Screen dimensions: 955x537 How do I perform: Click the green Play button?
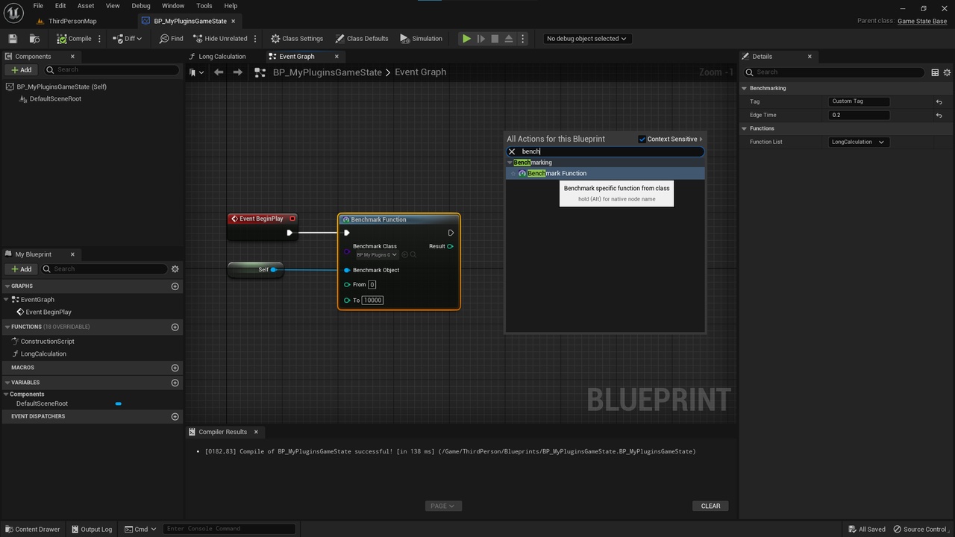[x=466, y=39]
